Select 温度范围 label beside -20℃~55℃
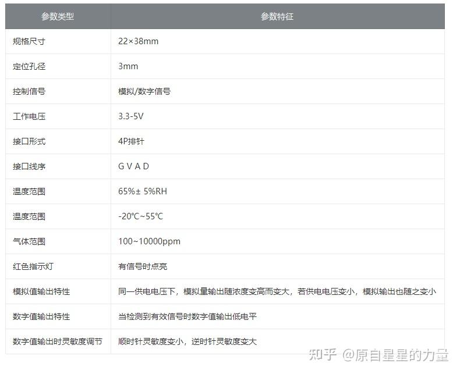The width and height of the screenshot is (460, 374). tap(29, 216)
